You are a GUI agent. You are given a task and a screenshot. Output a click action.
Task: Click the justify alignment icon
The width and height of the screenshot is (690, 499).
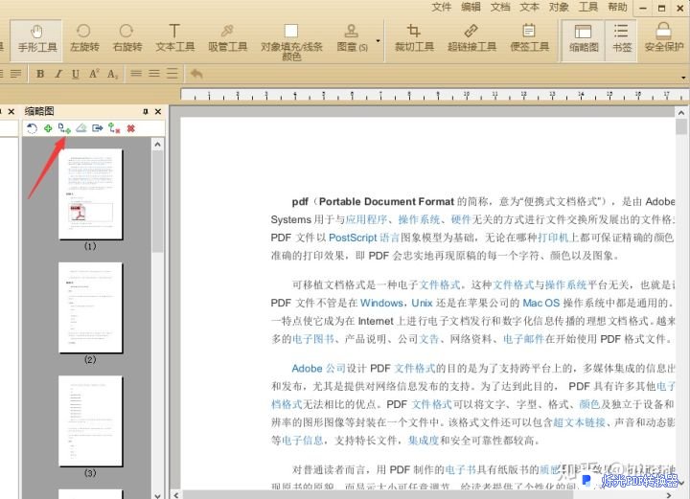point(16,74)
